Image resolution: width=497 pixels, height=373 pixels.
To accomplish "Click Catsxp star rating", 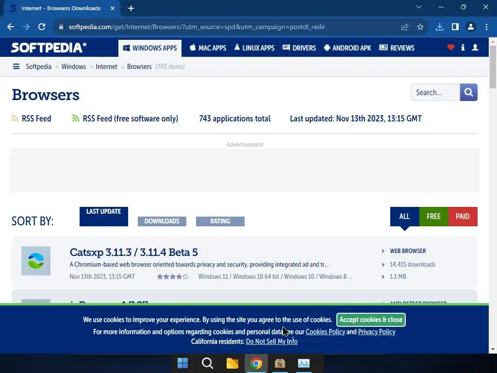I will pos(173,276).
